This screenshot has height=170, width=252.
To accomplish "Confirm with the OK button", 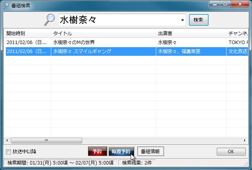I will (231, 151).
